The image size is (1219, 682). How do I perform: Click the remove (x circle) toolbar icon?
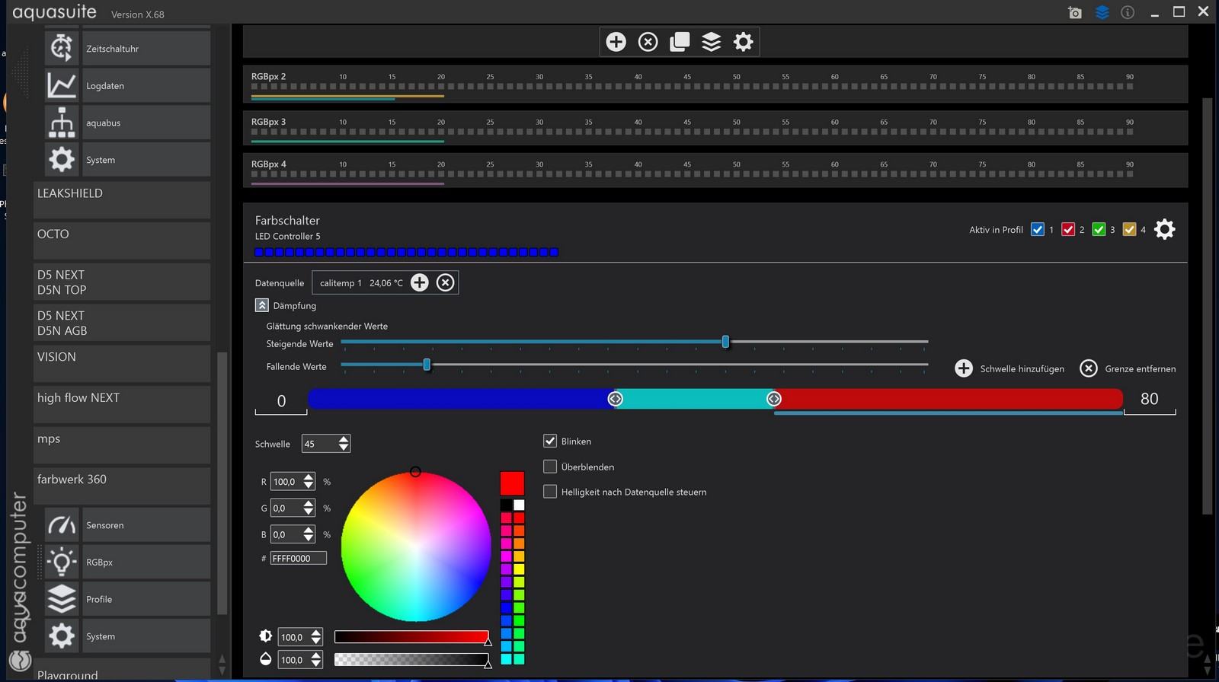tap(648, 42)
